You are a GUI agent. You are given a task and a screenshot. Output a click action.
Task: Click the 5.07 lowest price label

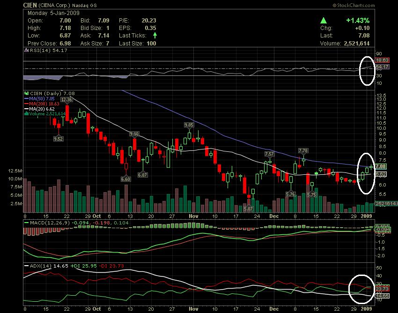tap(248, 209)
